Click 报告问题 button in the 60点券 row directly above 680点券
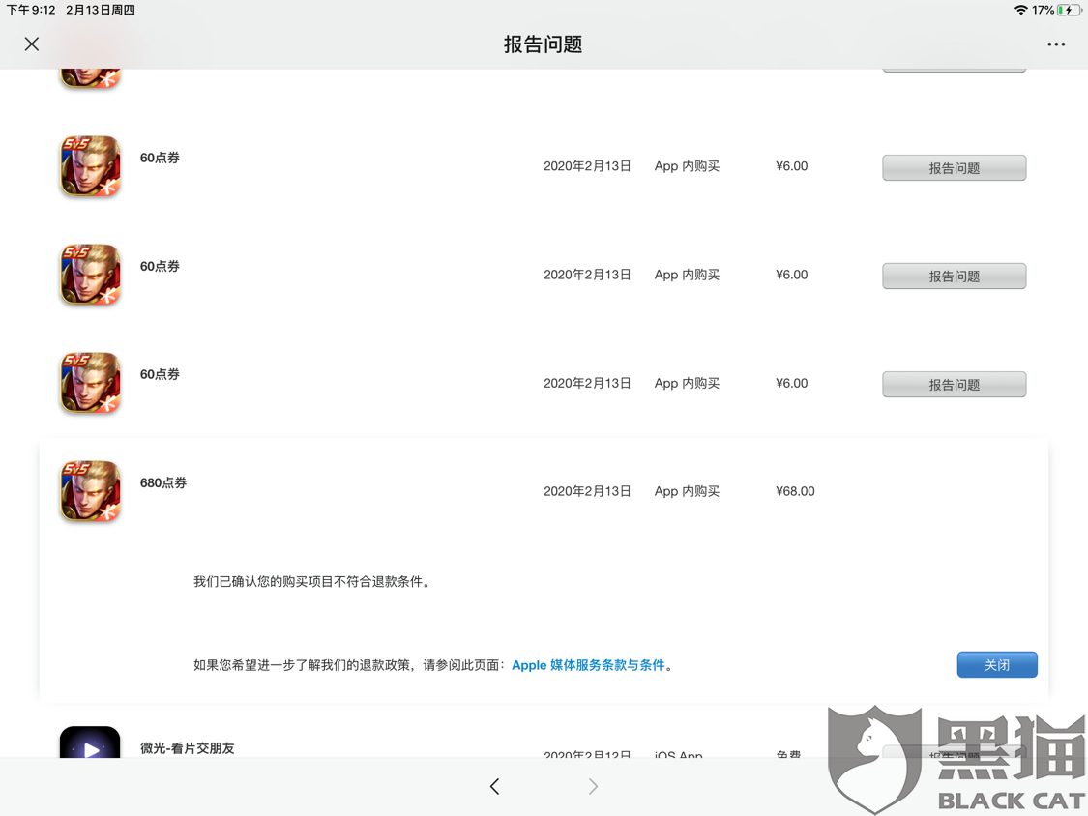Image resolution: width=1088 pixels, height=816 pixels. 954,385
